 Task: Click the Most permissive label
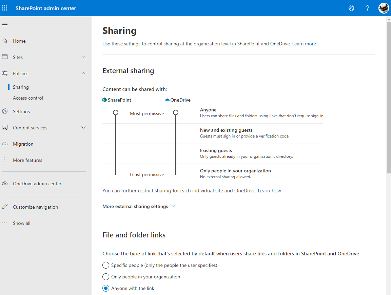point(147,113)
